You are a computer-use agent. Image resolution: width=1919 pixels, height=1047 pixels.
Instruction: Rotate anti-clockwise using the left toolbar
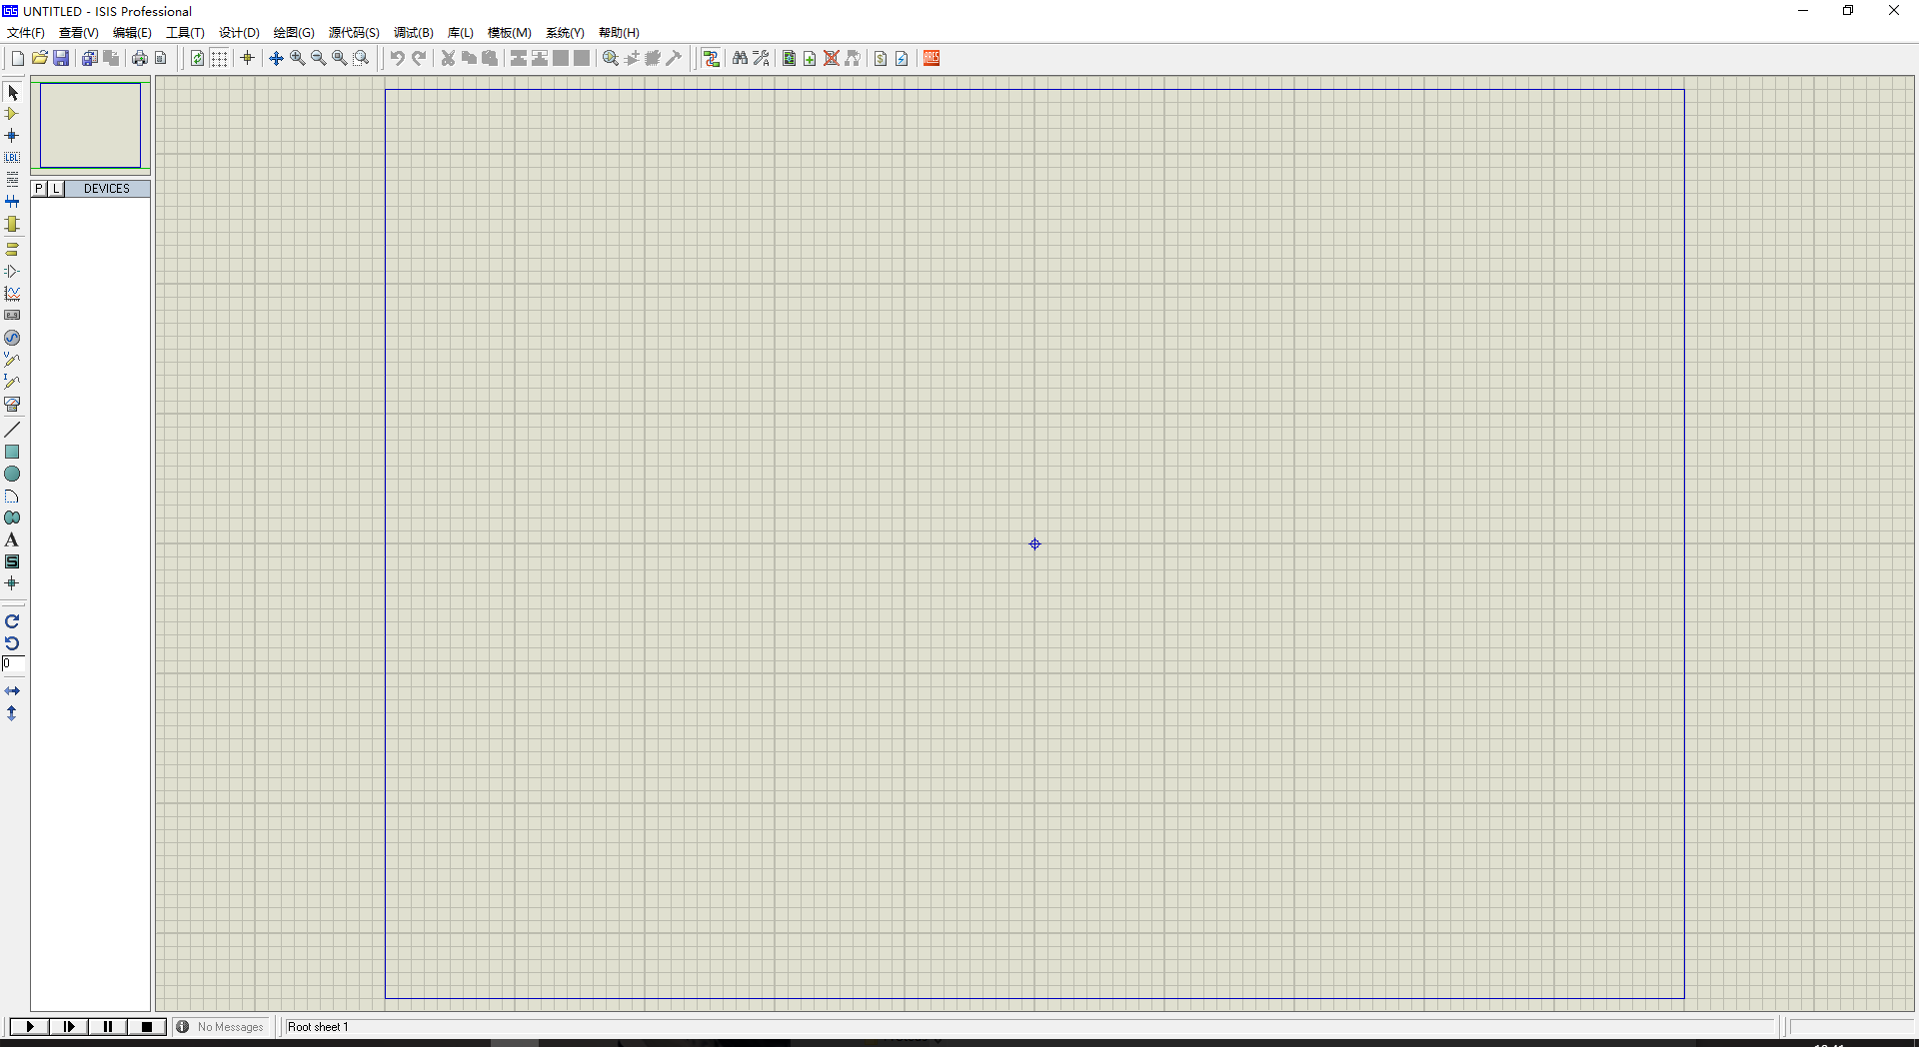(12, 642)
